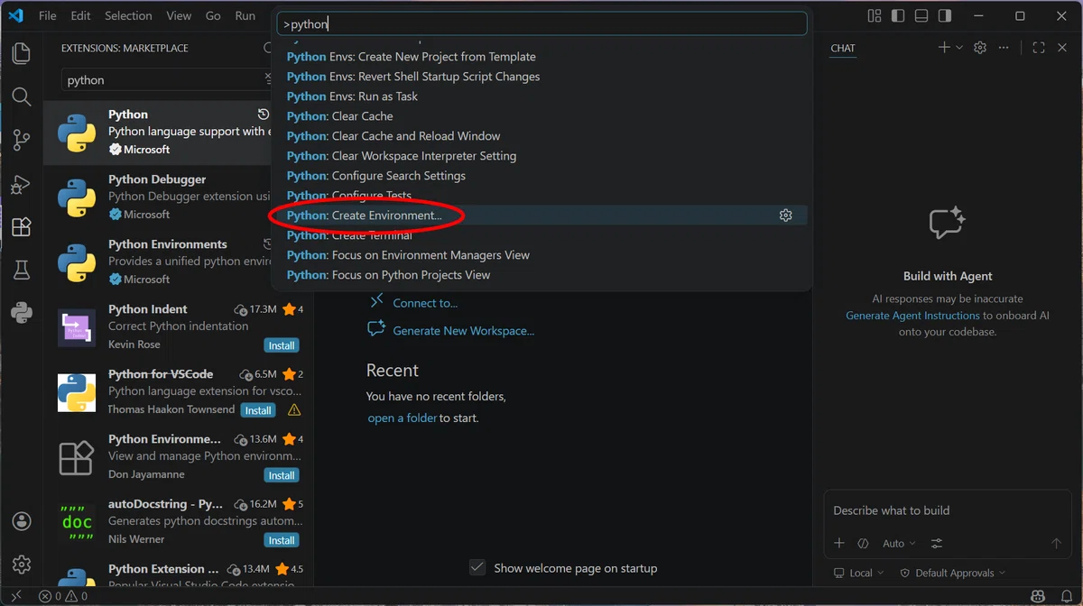Open Run and Debug view
Viewport: 1083px width, 606px height.
[x=22, y=184]
